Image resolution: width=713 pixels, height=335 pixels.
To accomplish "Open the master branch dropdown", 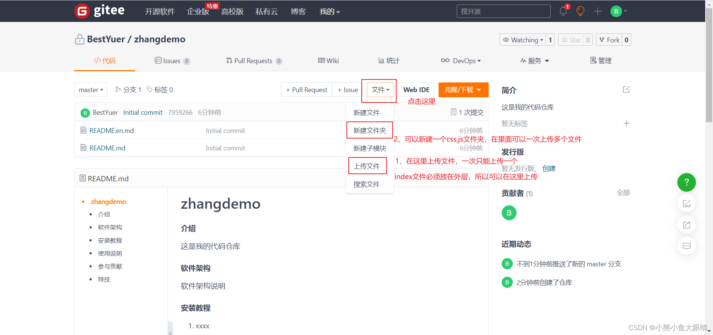I will point(91,90).
